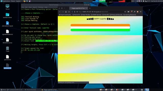The image size is (163, 91).
Task: Open the browser hamburger menu
Action: 141,12
